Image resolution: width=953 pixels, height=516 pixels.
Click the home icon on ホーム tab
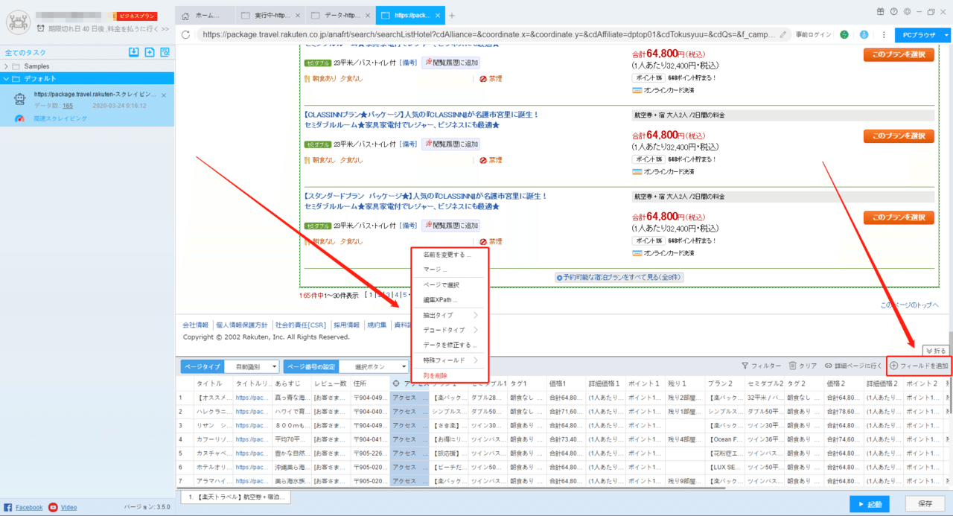click(186, 16)
